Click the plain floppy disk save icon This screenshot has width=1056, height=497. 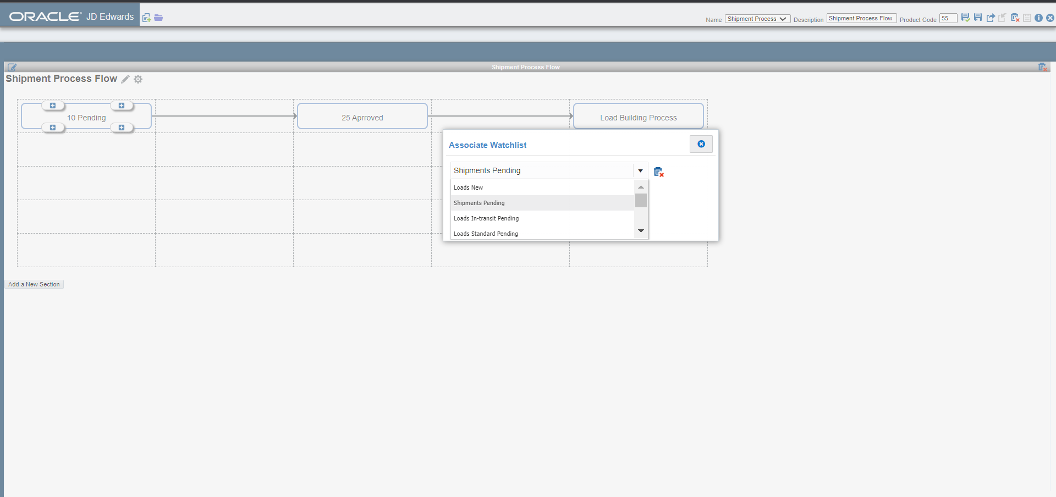pos(978,18)
